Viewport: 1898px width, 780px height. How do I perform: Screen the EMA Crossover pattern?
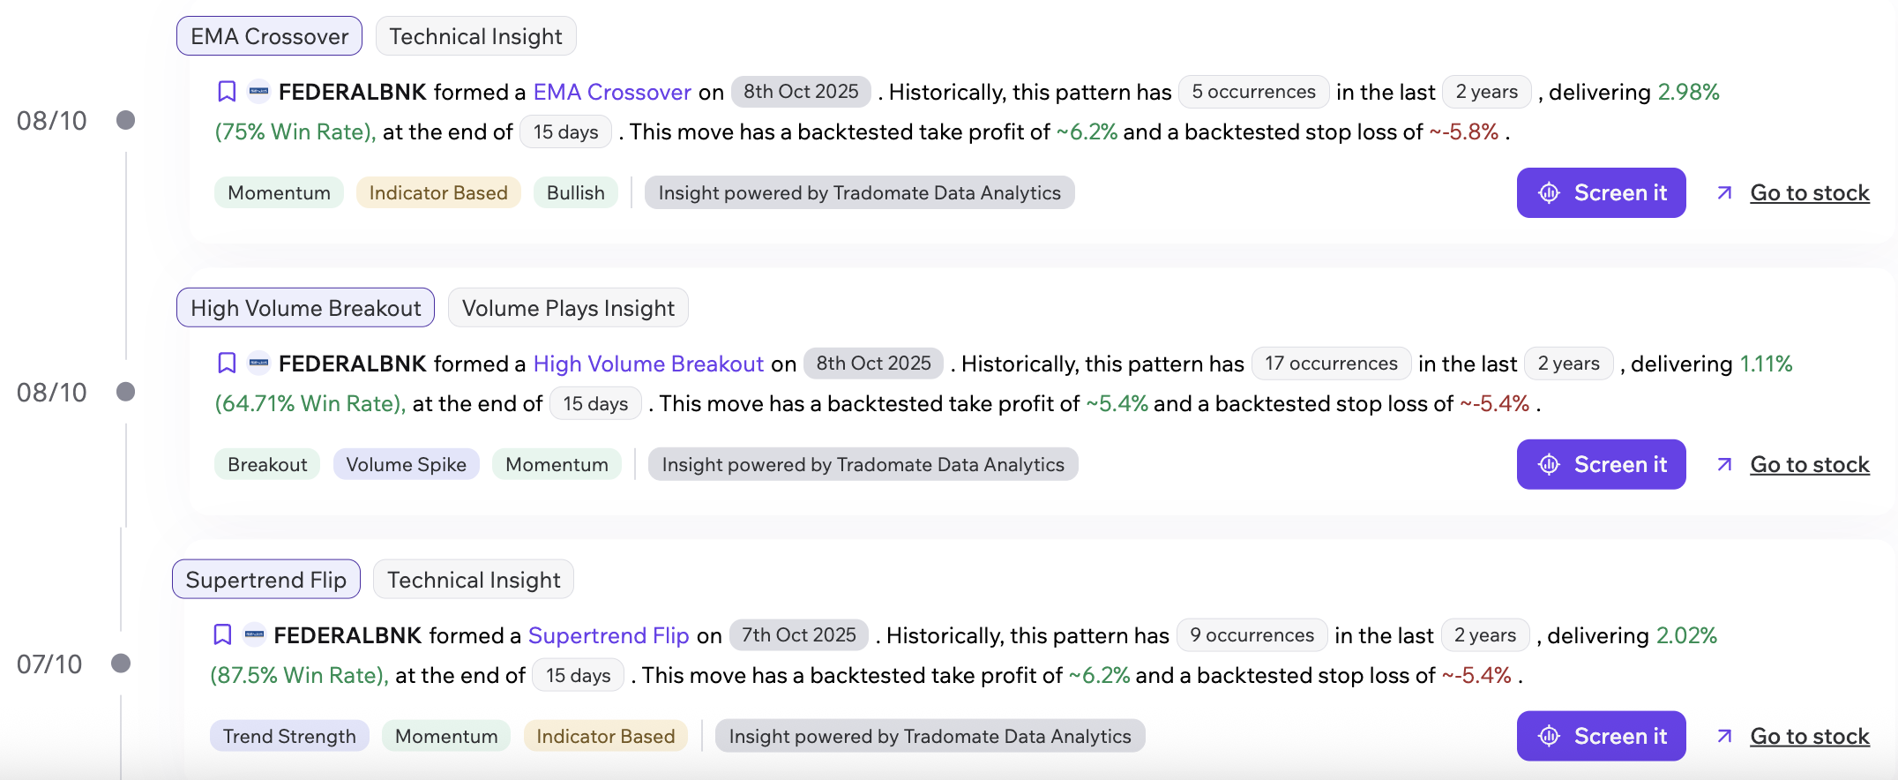point(1601,193)
